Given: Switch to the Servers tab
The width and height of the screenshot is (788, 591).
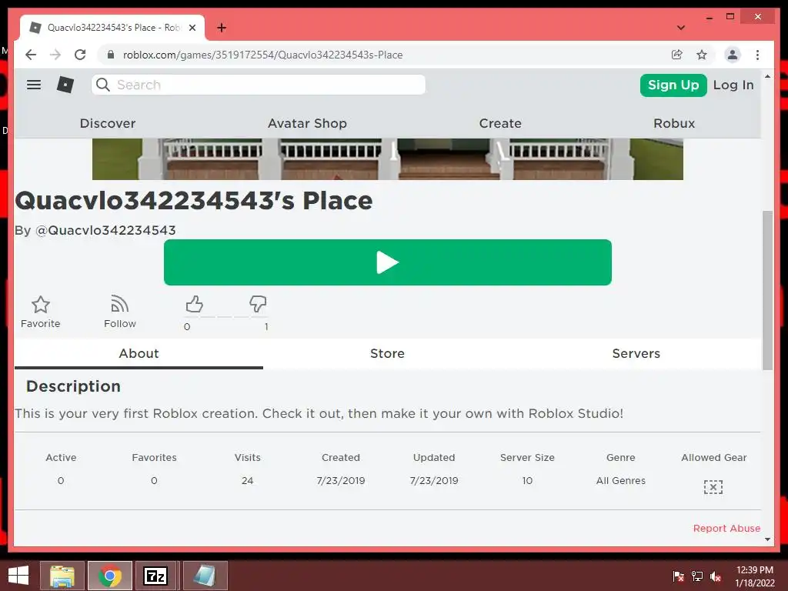Looking at the screenshot, I should [636, 353].
